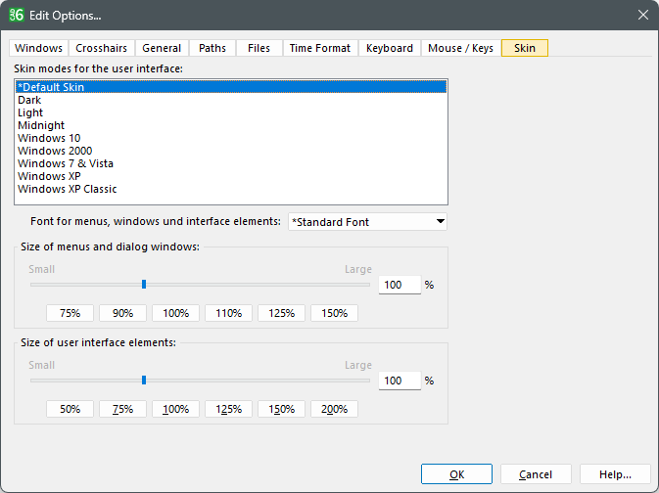Click the menu size percent input field
The height and width of the screenshot is (493, 659).
pos(399,285)
